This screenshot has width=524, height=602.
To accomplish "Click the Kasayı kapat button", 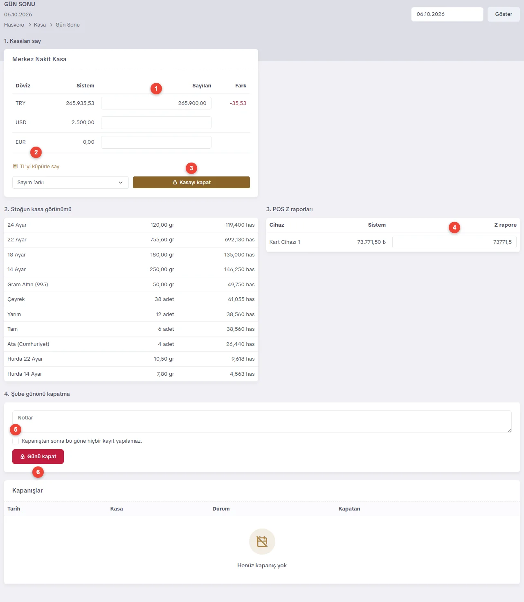I will [191, 183].
